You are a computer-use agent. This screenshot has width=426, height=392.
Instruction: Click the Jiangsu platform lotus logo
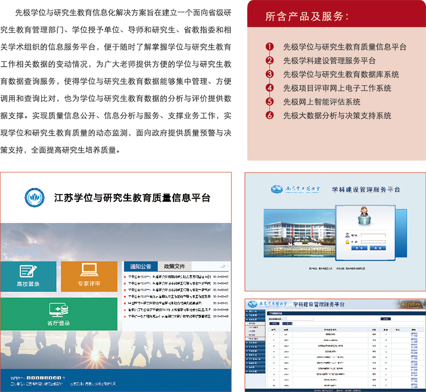34,198
